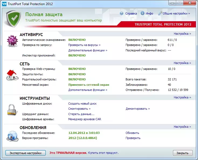This screenshot has width=198, height=160.
Task: Click the 32 171 total packets value
Action: [172, 79]
